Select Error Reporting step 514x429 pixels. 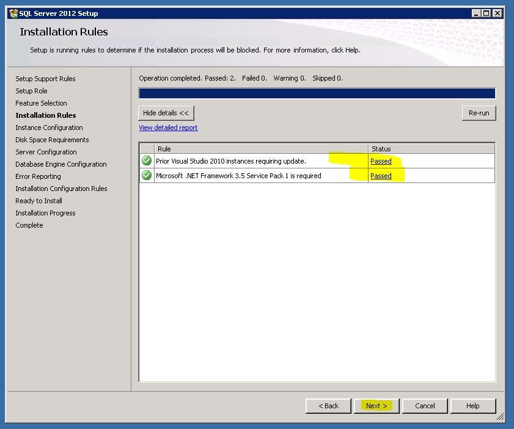coord(38,176)
